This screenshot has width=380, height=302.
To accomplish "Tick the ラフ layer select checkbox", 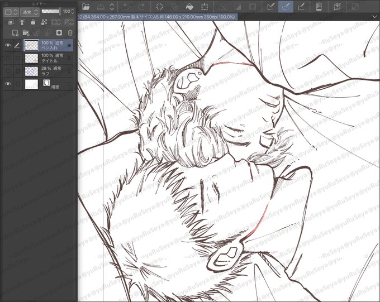I will (x=17, y=71).
